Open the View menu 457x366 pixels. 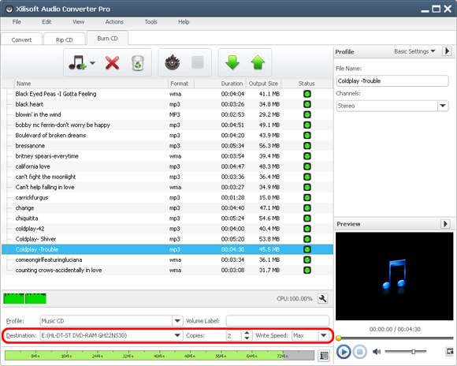click(79, 22)
